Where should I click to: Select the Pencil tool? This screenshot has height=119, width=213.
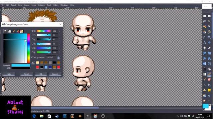[x=209, y=74]
